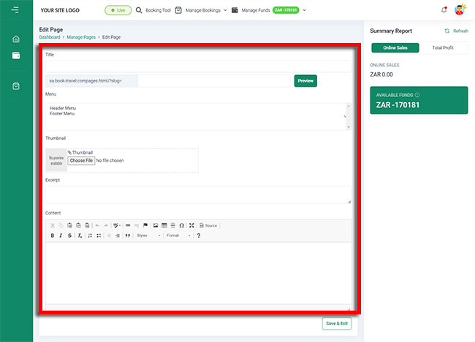Insert a special character (Omega icon)
This screenshot has height=342, width=475.
pos(181,225)
